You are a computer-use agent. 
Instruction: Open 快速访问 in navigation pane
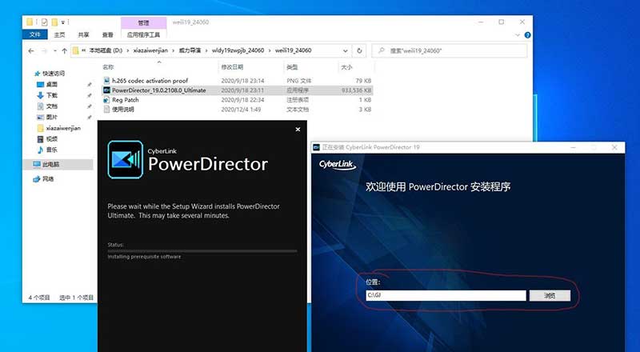point(54,74)
